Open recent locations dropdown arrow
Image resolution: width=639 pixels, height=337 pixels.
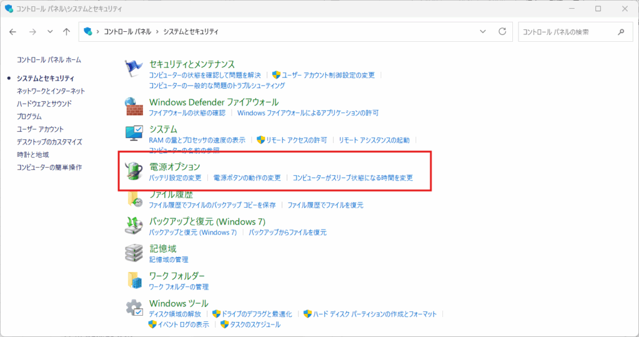coord(50,32)
